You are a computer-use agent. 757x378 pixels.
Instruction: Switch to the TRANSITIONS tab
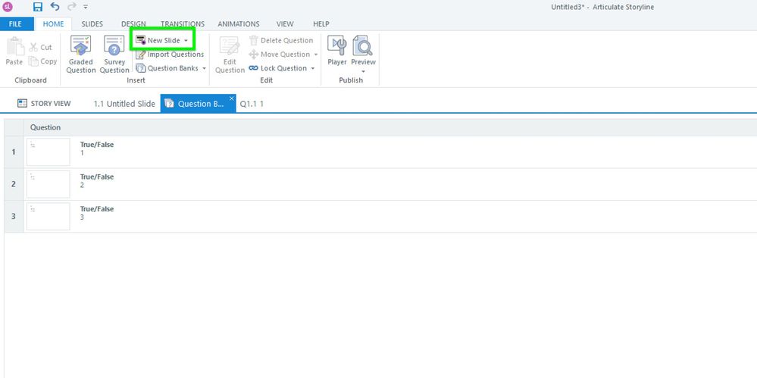(x=183, y=23)
